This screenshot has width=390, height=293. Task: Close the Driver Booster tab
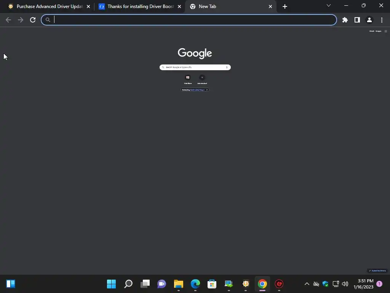(179, 6)
